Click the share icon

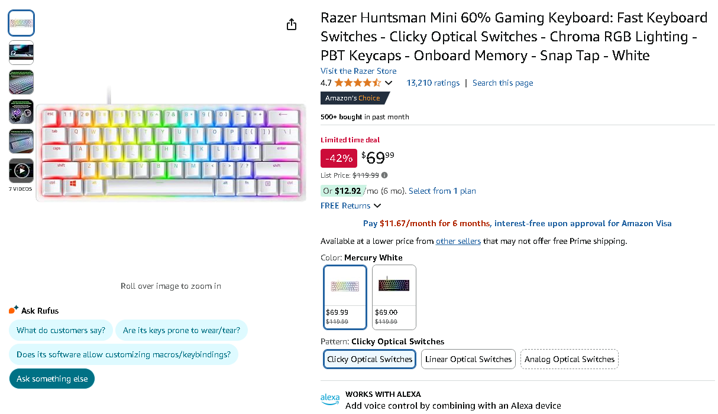point(291,24)
